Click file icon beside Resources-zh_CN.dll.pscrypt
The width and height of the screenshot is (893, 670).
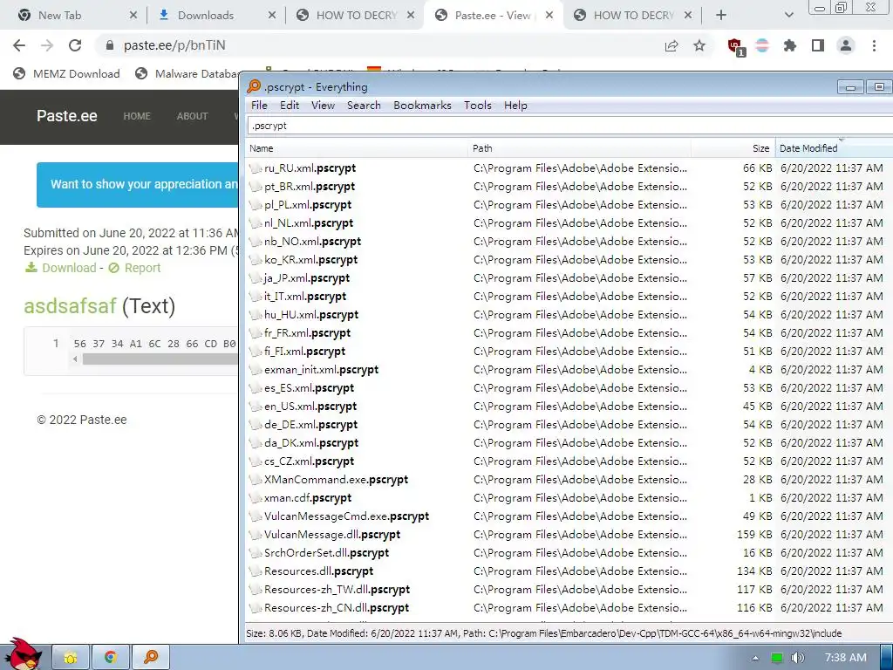coord(256,608)
